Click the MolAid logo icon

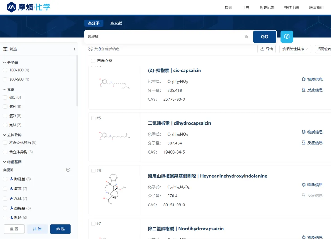(x=11, y=7)
